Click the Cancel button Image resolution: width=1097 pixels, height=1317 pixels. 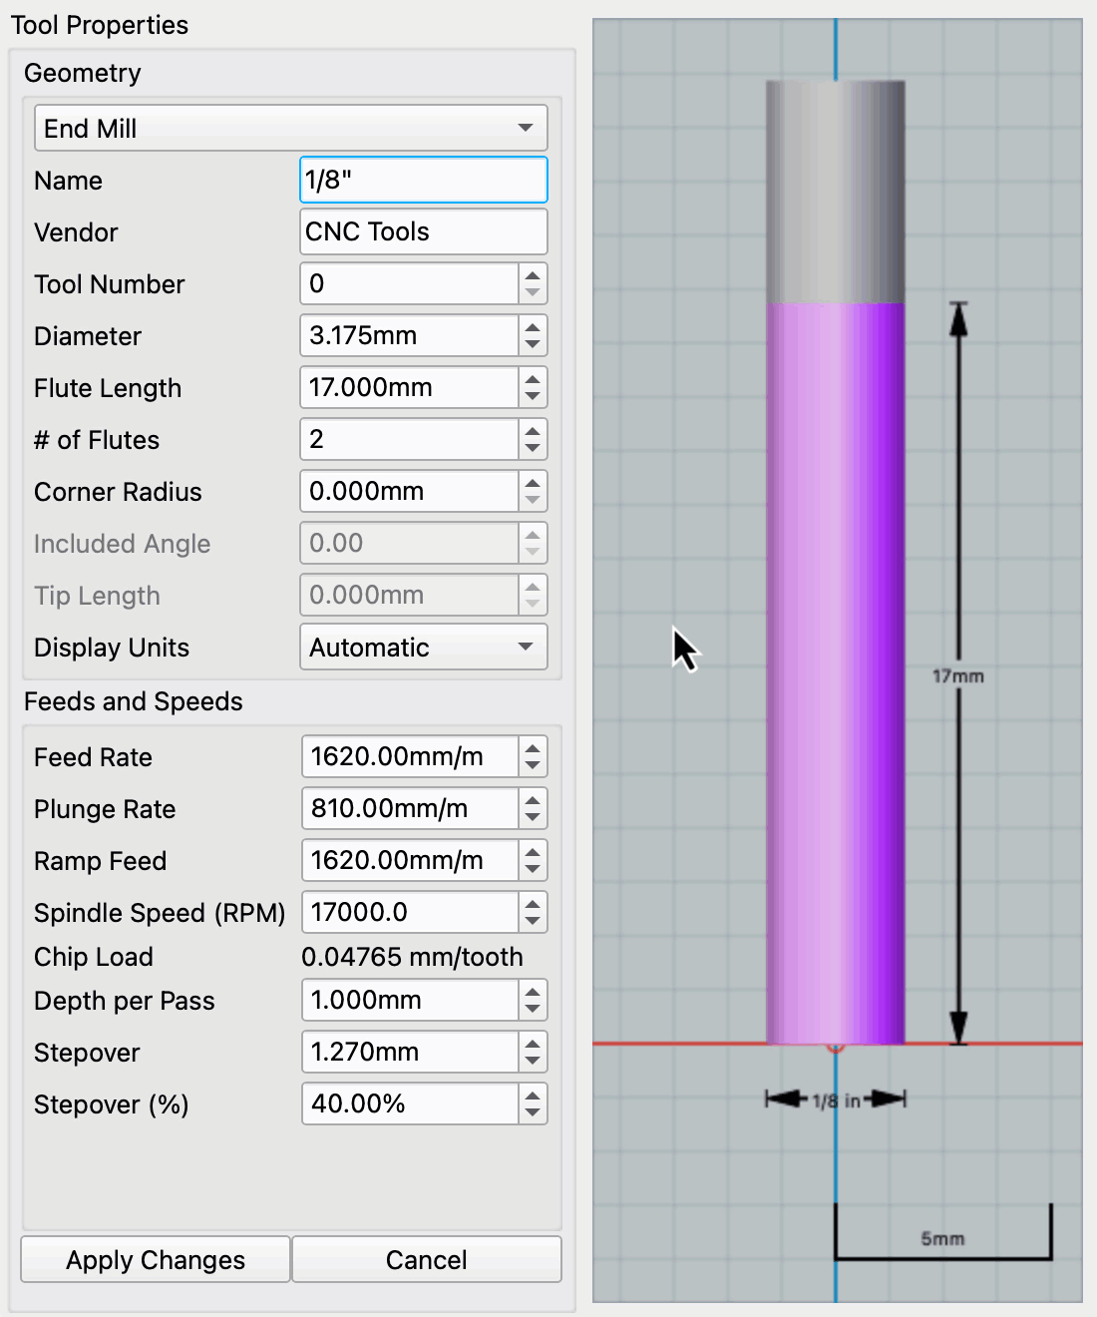(426, 1260)
